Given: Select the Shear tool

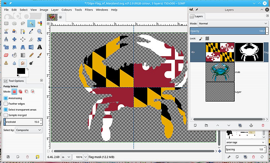Looking at the screenshot, I should click(15, 47).
